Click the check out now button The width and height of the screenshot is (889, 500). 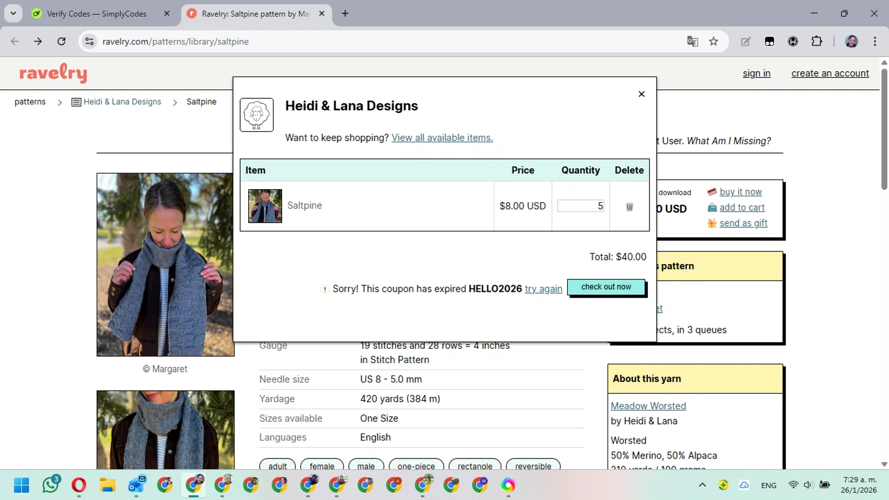click(606, 287)
